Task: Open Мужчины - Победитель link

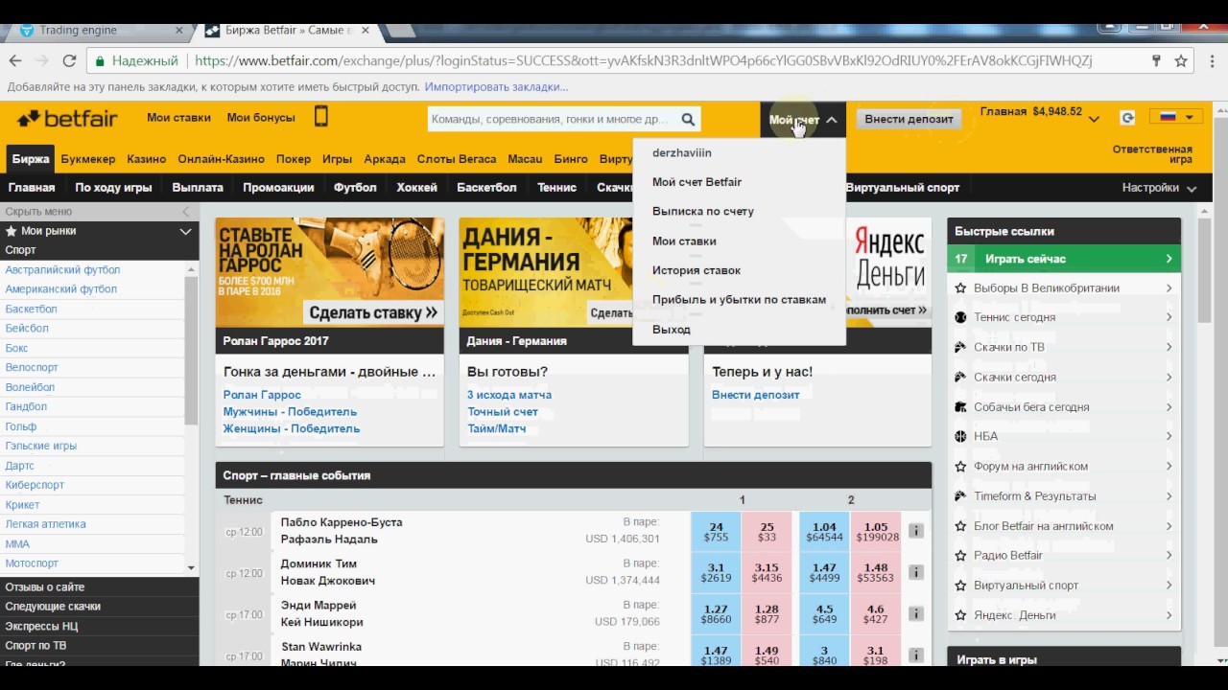Action: coord(290,411)
